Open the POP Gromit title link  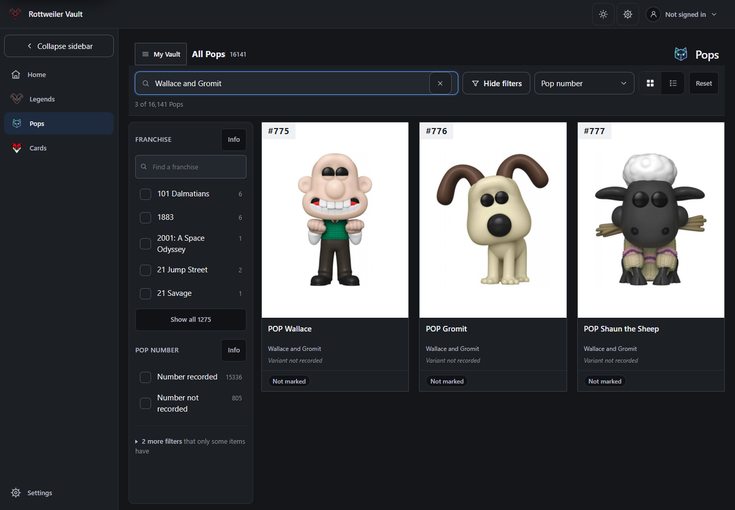pyautogui.click(x=447, y=329)
